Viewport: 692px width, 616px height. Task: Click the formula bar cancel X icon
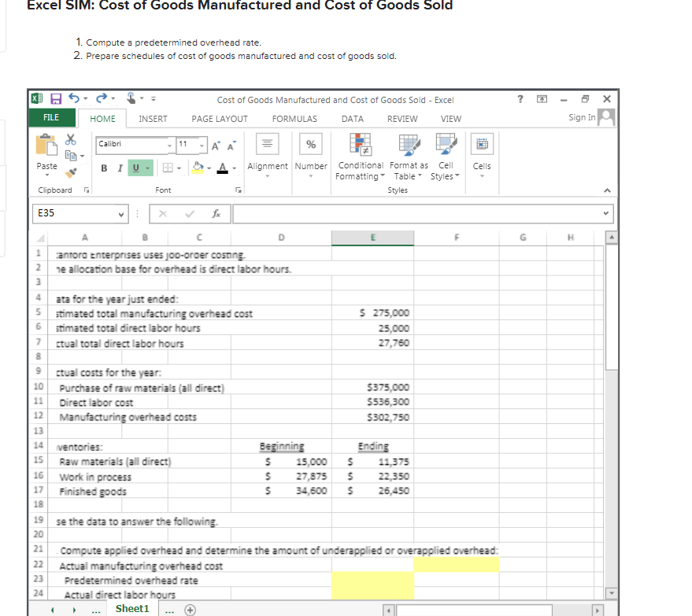(163, 214)
